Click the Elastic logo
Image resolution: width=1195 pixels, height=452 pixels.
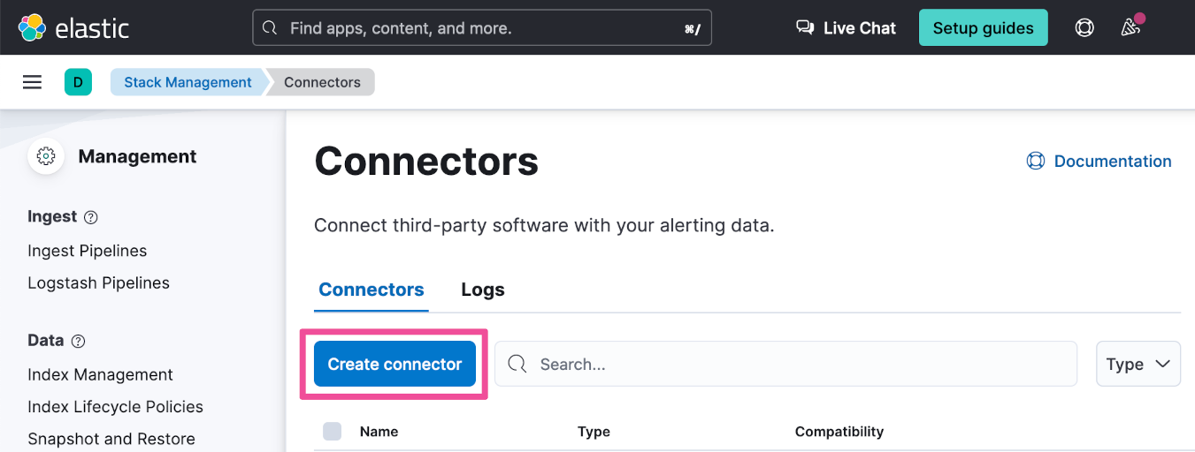coord(73,27)
